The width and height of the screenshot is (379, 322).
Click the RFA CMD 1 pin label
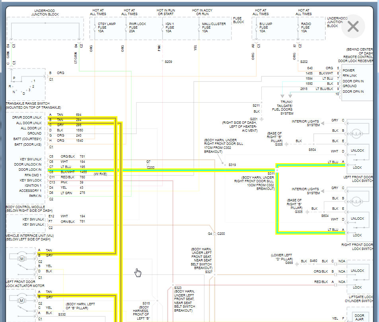coord(33,175)
